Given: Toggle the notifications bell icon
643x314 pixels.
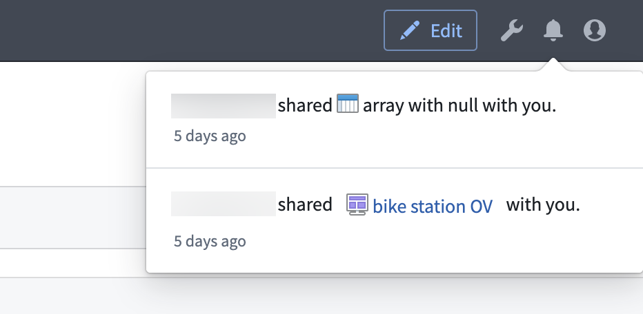Looking at the screenshot, I should tap(553, 30).
